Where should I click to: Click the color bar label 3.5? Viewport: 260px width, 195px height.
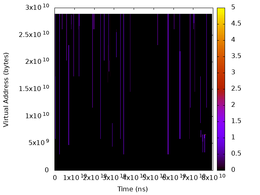point(236,56)
